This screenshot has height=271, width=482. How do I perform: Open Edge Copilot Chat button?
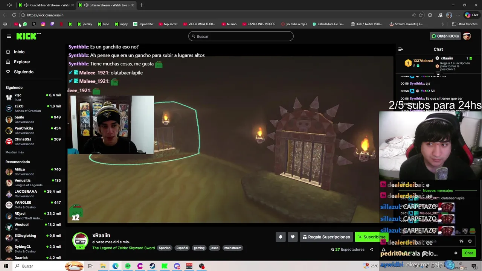pyautogui.click(x=471, y=15)
